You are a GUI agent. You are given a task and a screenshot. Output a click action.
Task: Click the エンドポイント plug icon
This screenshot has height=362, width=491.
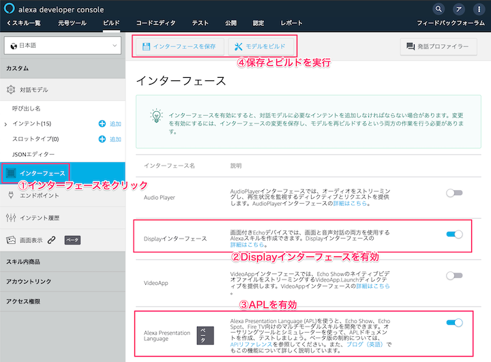pos(11,195)
